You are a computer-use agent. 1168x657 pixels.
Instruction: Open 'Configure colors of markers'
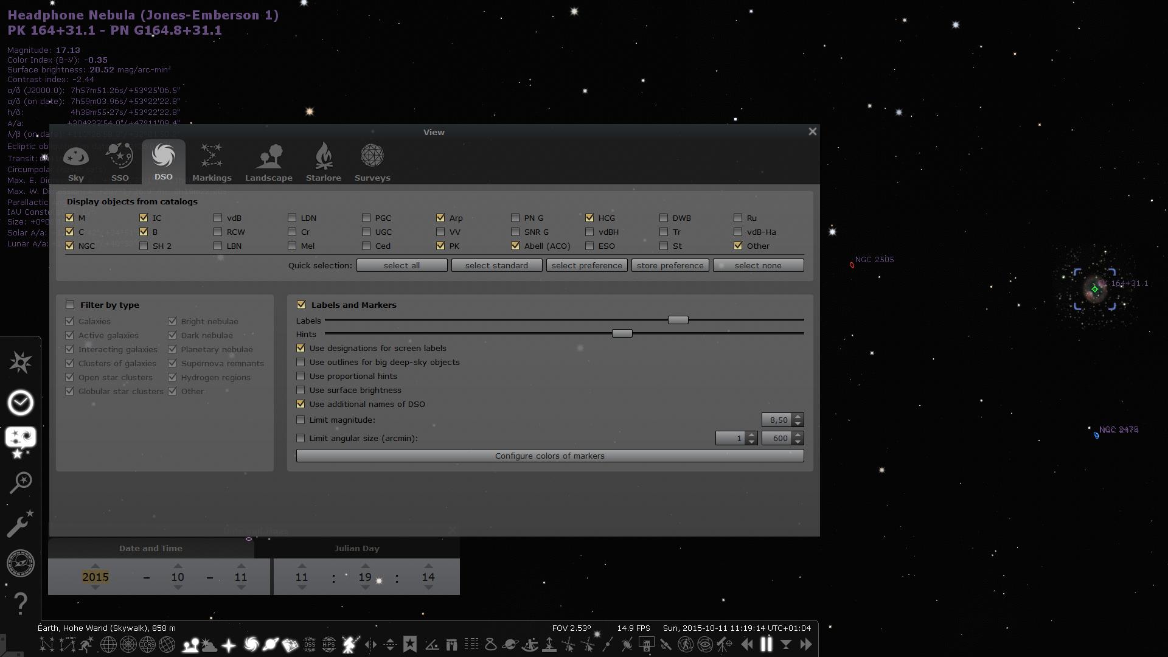coord(549,456)
